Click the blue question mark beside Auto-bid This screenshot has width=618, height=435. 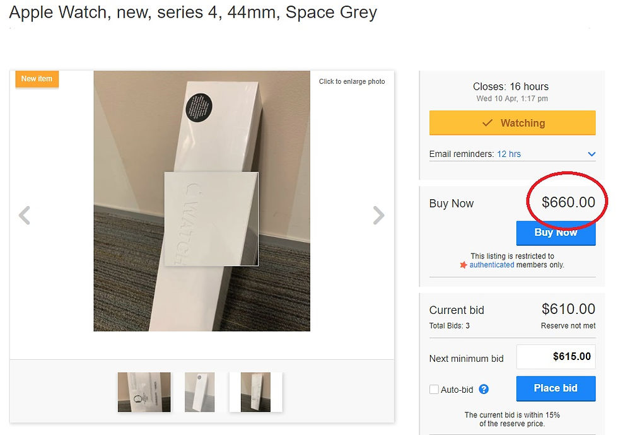pyautogui.click(x=483, y=390)
